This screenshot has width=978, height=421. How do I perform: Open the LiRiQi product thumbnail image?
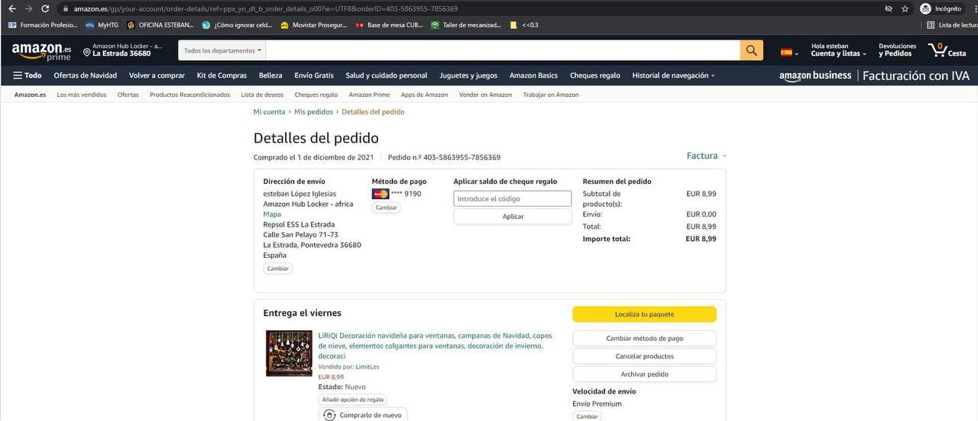pyautogui.click(x=289, y=353)
